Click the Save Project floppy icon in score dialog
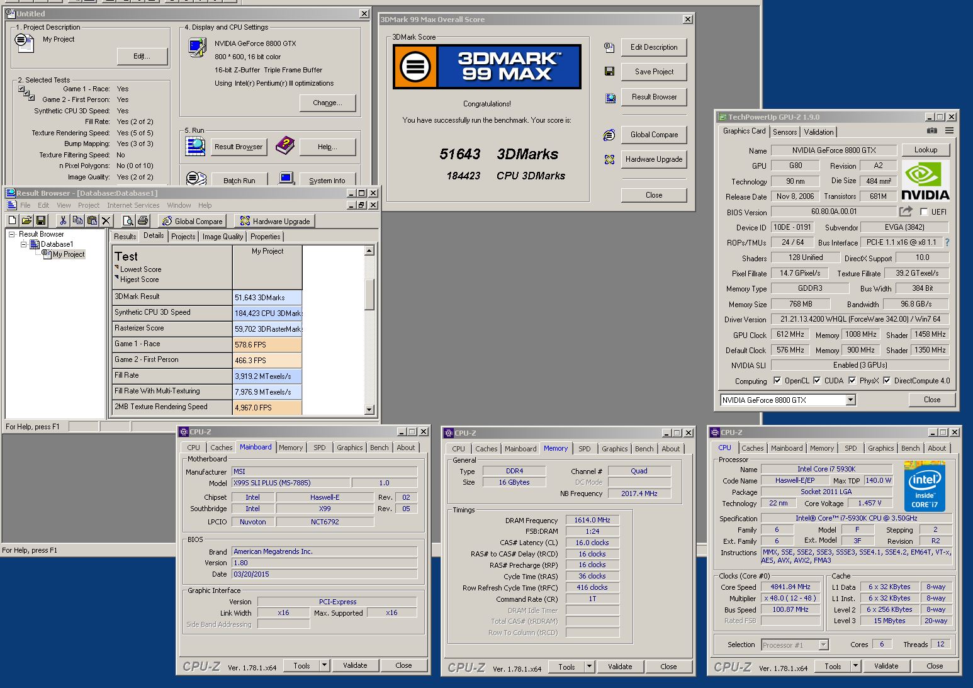Screen dimensions: 973x688 tap(609, 72)
